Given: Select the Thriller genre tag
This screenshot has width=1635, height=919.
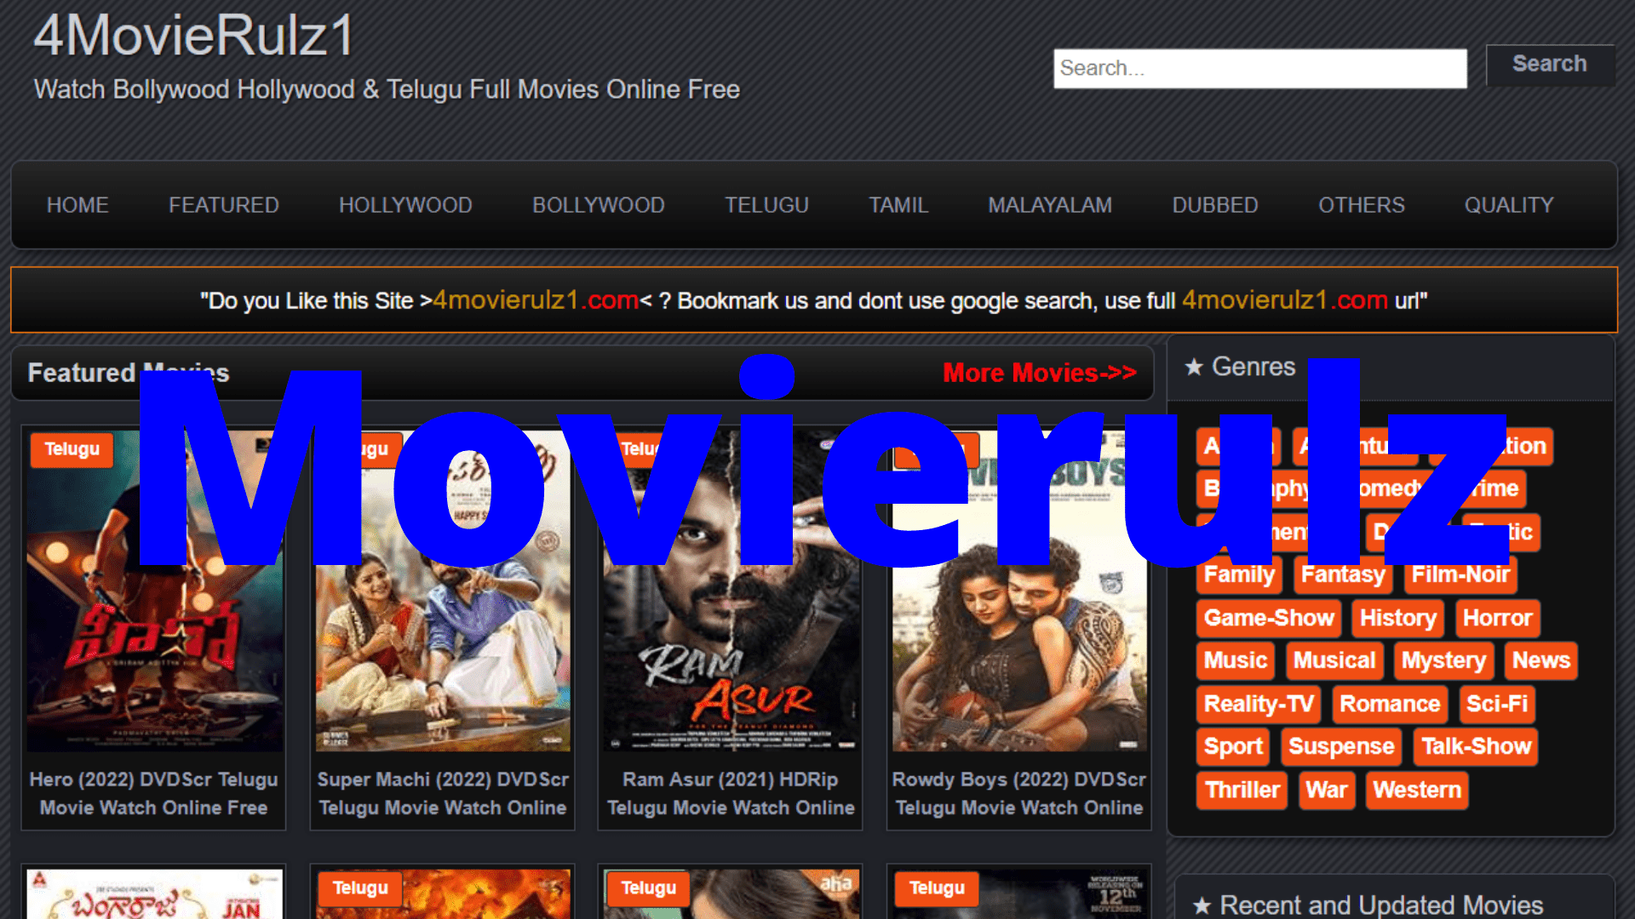Looking at the screenshot, I should [1242, 791].
